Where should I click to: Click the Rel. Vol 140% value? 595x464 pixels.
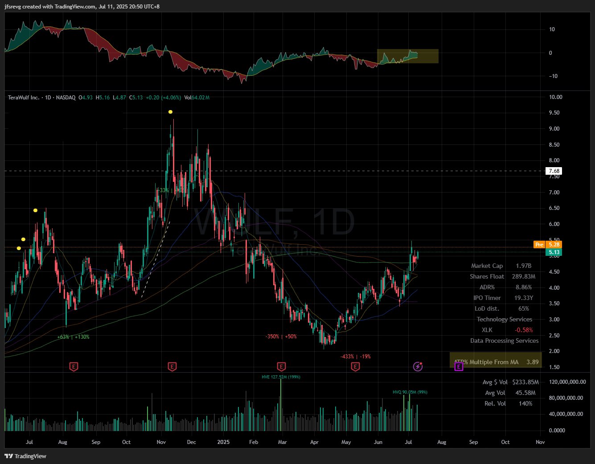525,403
